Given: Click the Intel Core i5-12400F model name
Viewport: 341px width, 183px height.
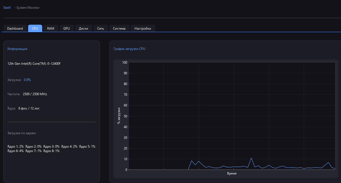Looking at the screenshot, I should pos(34,63).
